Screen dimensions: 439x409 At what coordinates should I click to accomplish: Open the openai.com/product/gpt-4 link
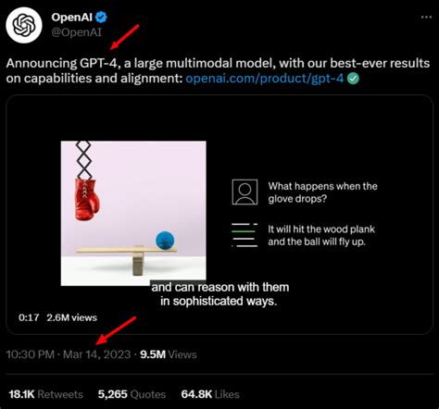[x=265, y=79]
